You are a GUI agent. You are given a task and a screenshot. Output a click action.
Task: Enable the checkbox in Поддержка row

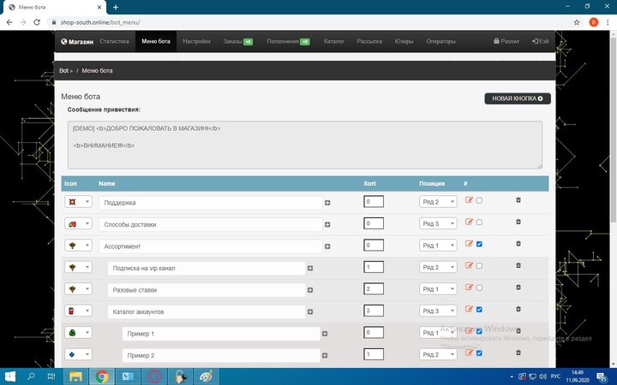point(479,200)
